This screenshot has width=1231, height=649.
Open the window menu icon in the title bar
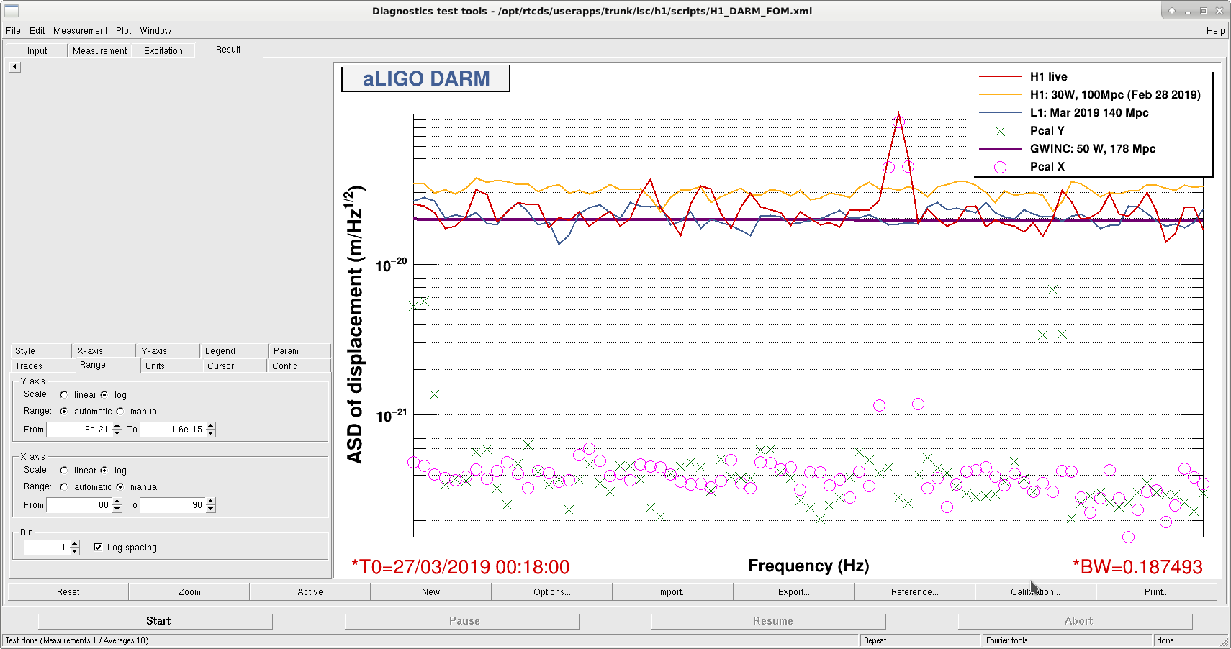pos(12,11)
